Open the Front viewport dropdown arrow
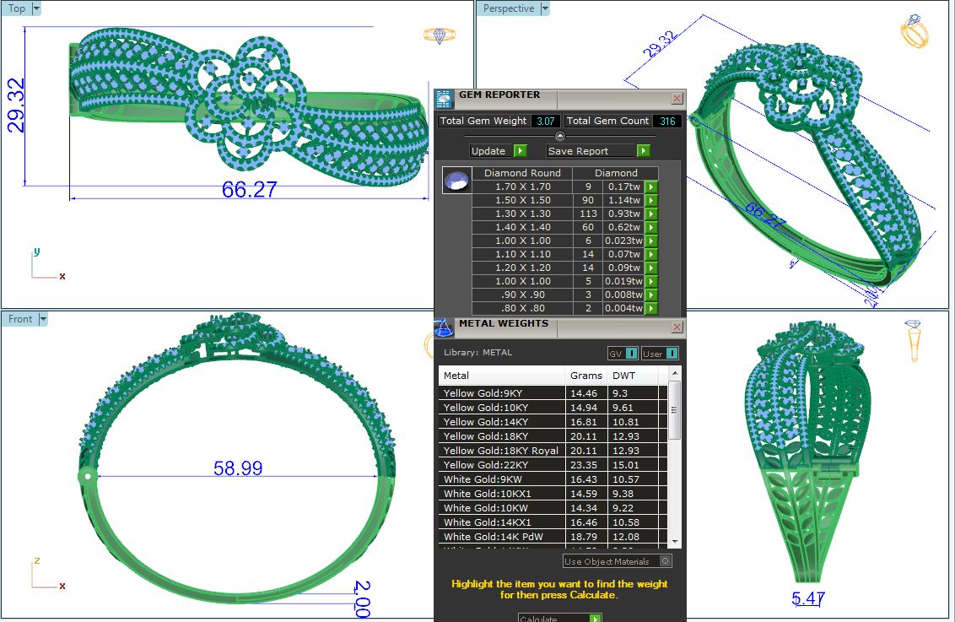955x622 pixels. (42, 319)
